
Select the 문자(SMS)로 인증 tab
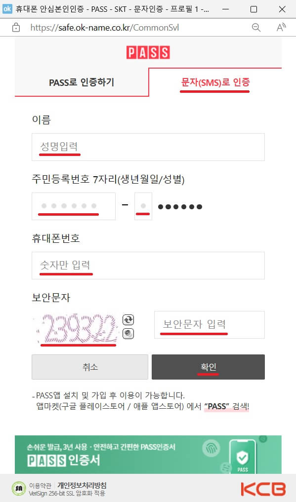pyautogui.click(x=215, y=82)
